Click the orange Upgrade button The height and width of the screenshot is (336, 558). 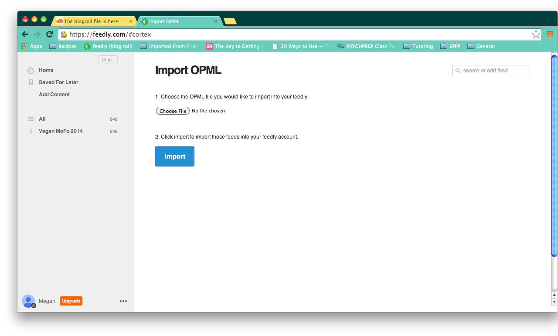coord(71,301)
